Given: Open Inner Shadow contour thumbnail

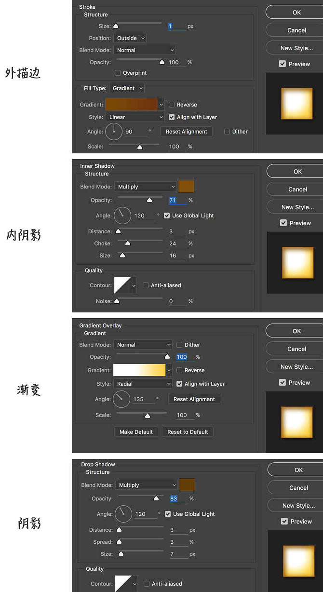Looking at the screenshot, I should pos(122,285).
